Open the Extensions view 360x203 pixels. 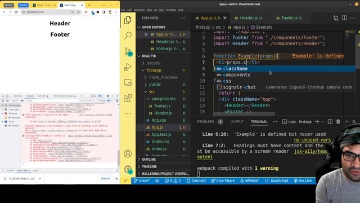[x=128, y=98]
